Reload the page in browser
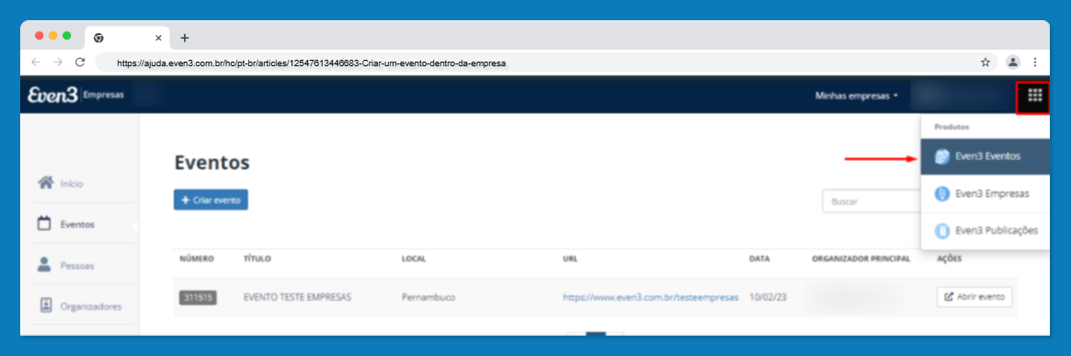 pyautogui.click(x=80, y=63)
